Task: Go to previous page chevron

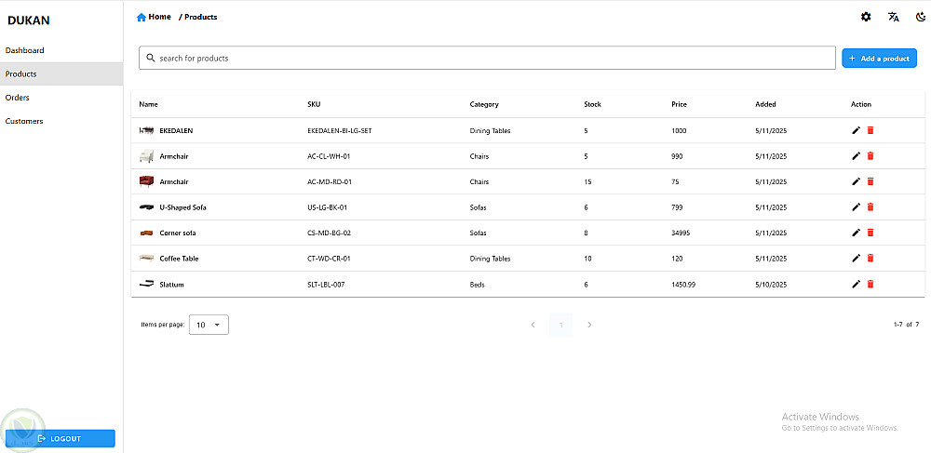Action: coord(533,325)
